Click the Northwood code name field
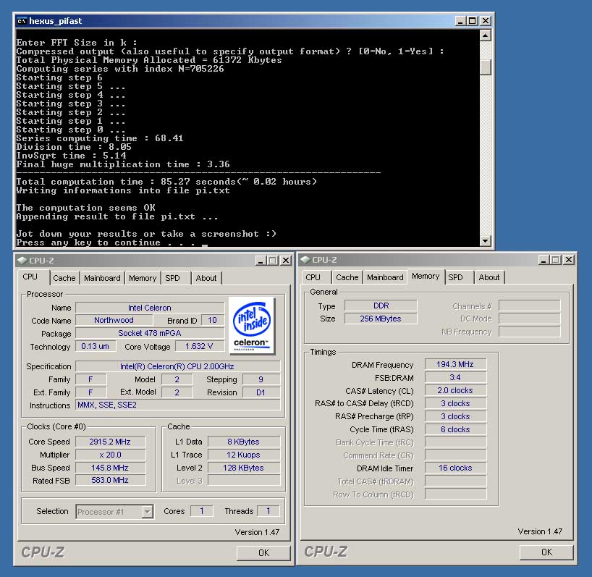This screenshot has width=592, height=577. coord(114,320)
